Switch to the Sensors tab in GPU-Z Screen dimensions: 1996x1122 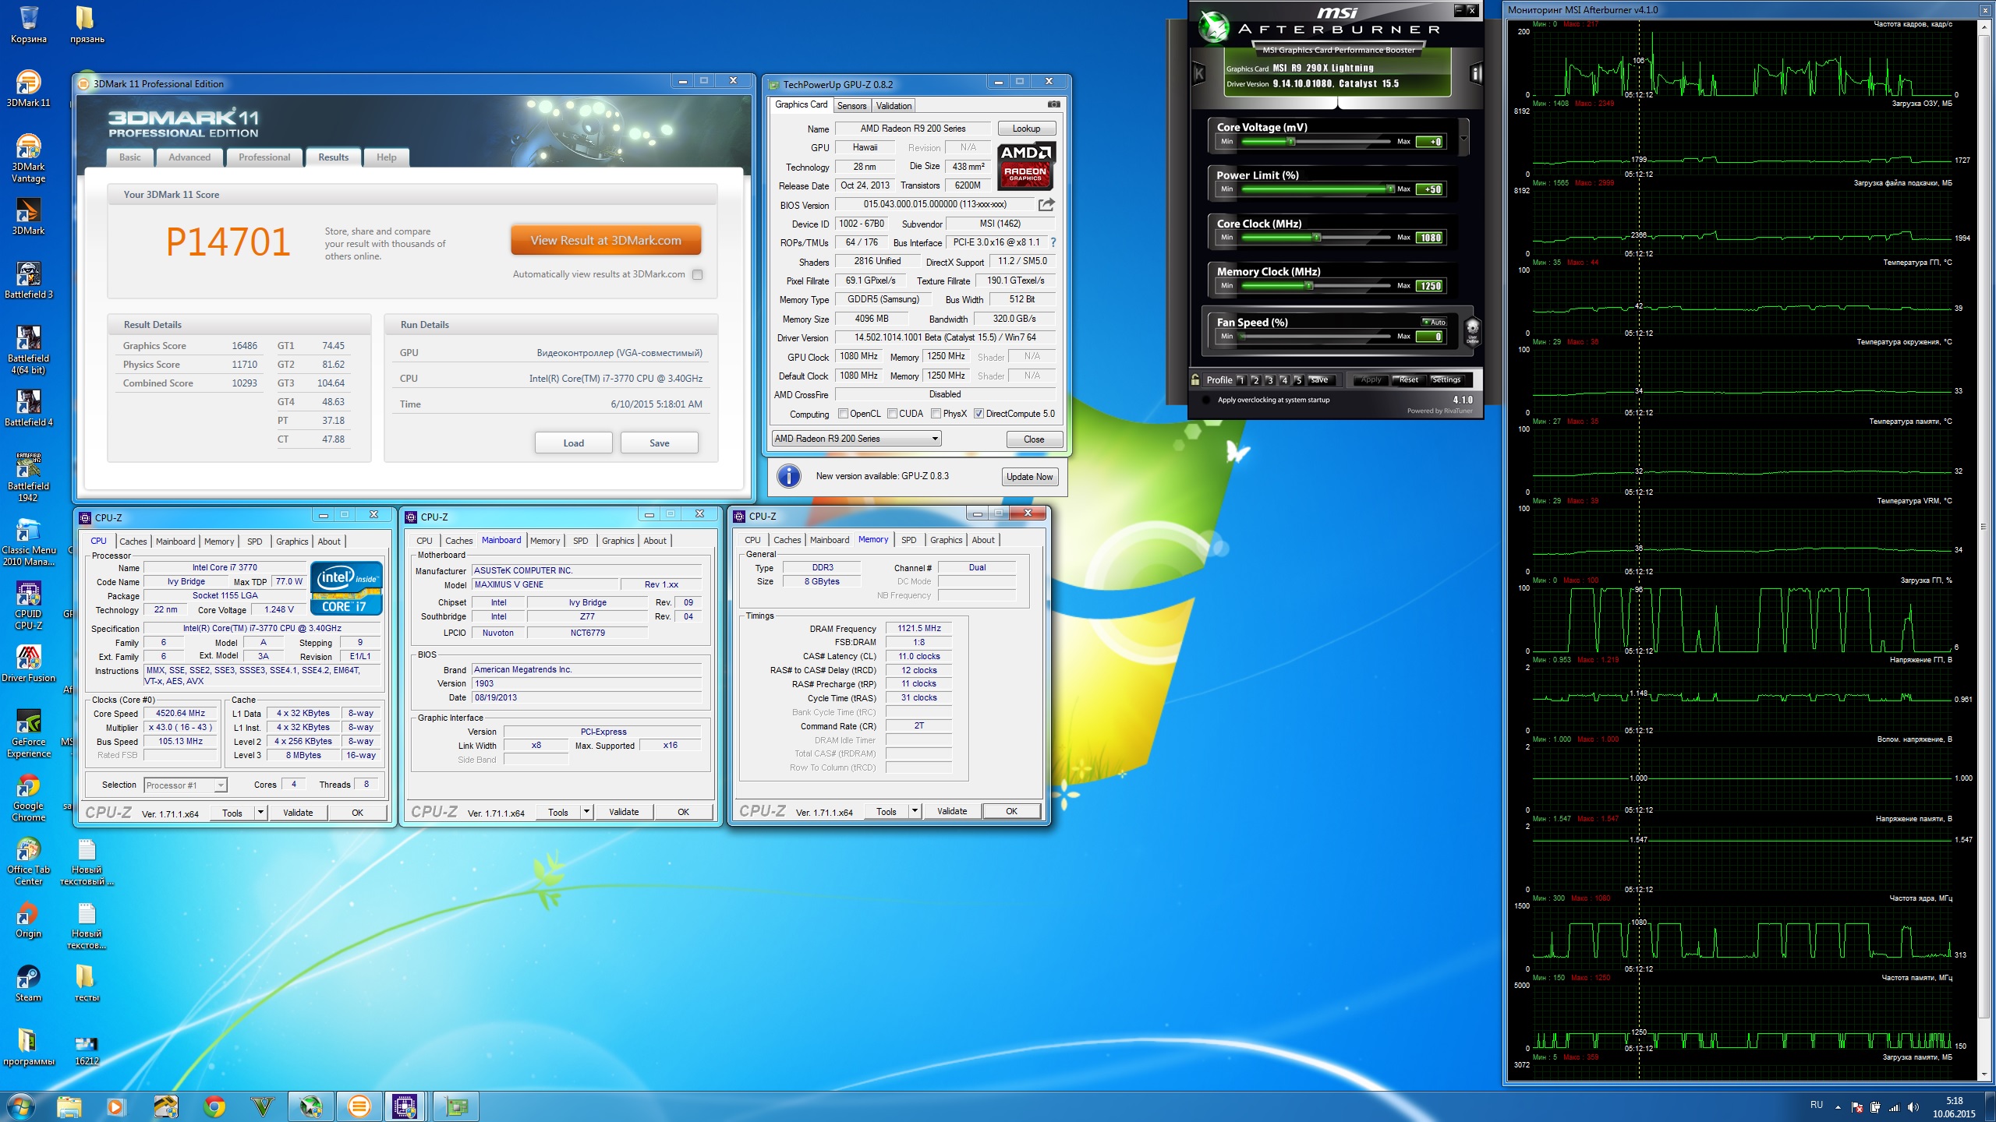(x=851, y=106)
